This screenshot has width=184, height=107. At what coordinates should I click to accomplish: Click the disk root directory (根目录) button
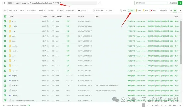[84, 11]
